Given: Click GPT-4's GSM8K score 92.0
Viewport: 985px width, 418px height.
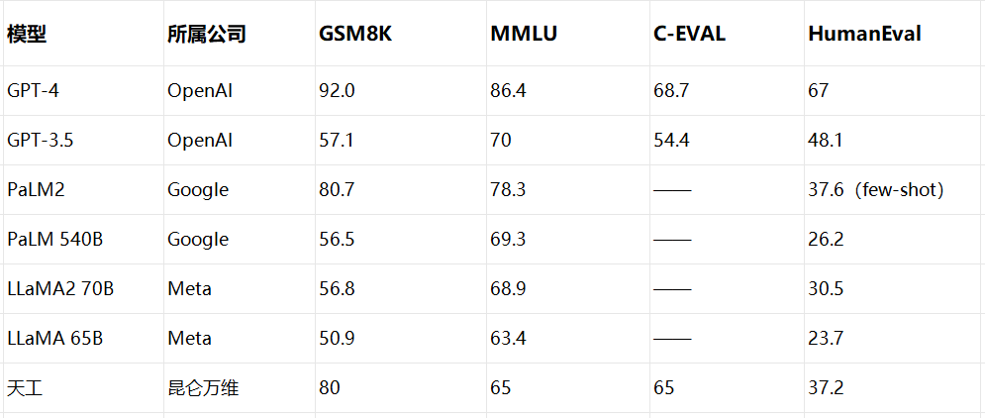Looking at the screenshot, I should [x=337, y=91].
